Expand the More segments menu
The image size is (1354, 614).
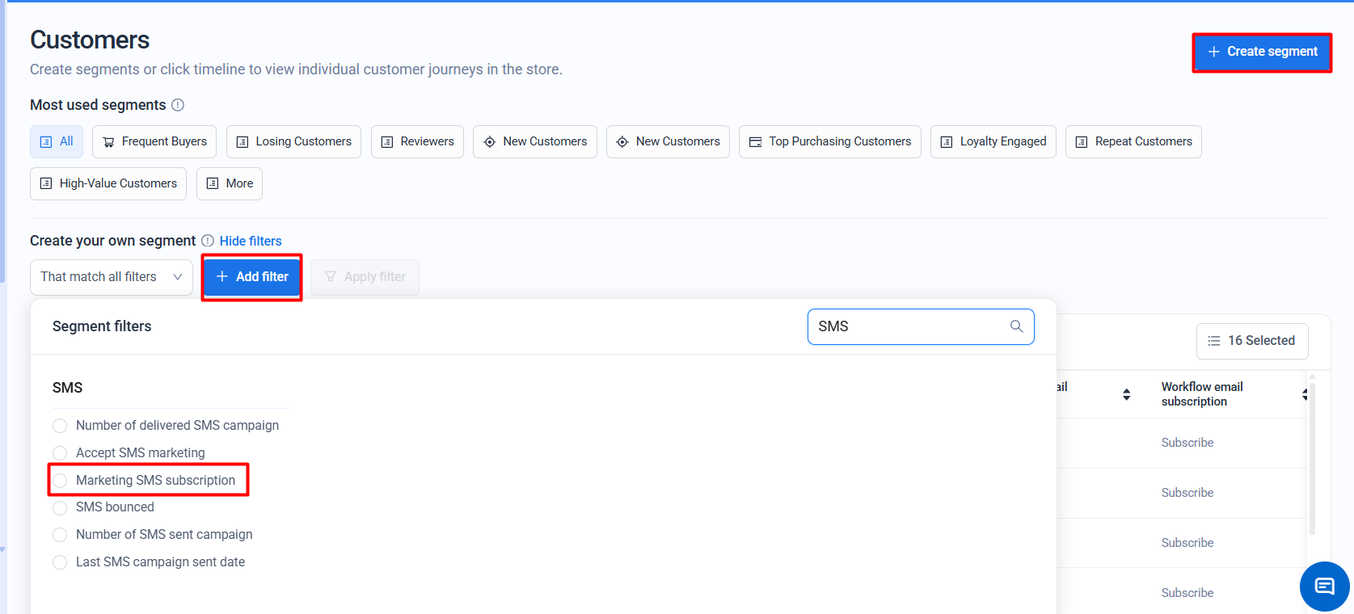click(230, 183)
